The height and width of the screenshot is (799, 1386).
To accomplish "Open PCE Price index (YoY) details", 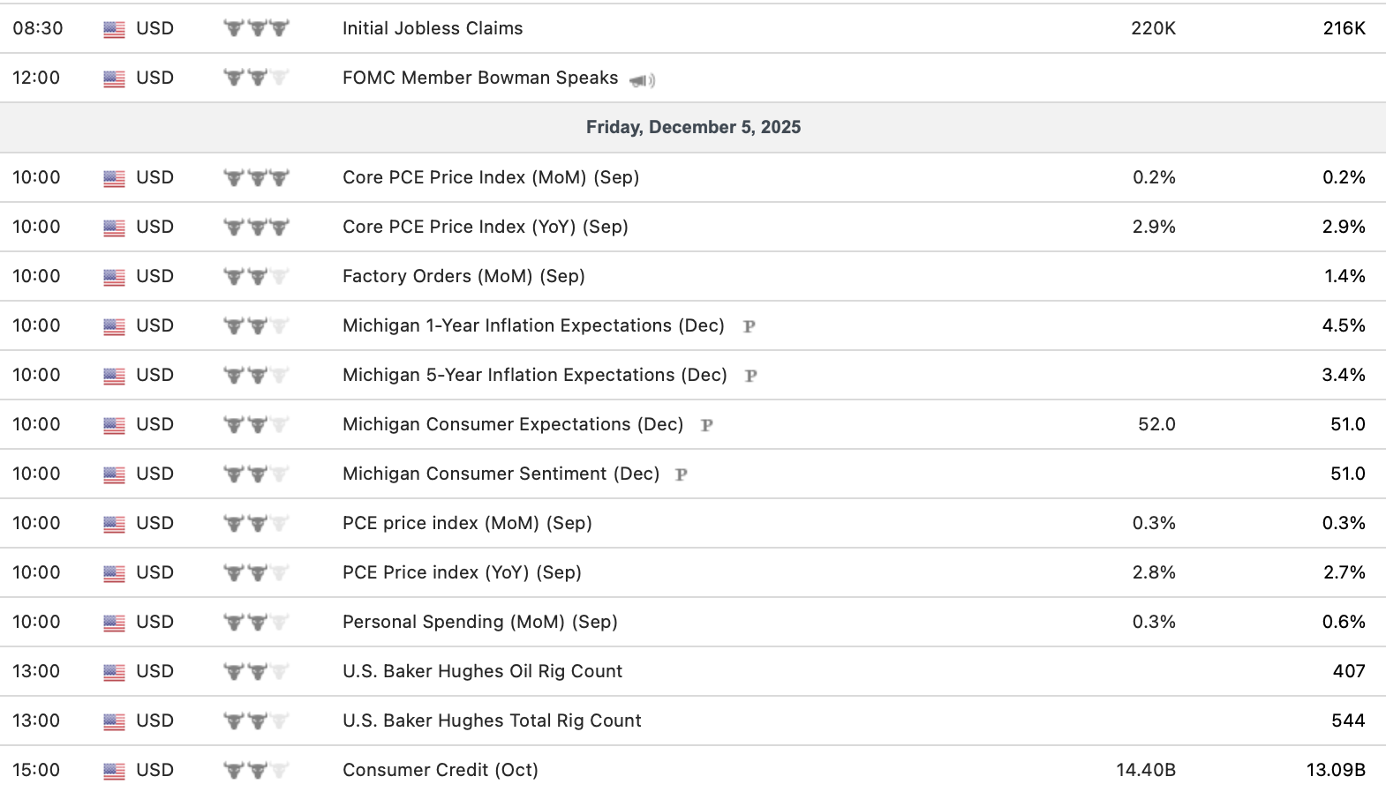I will pos(462,572).
